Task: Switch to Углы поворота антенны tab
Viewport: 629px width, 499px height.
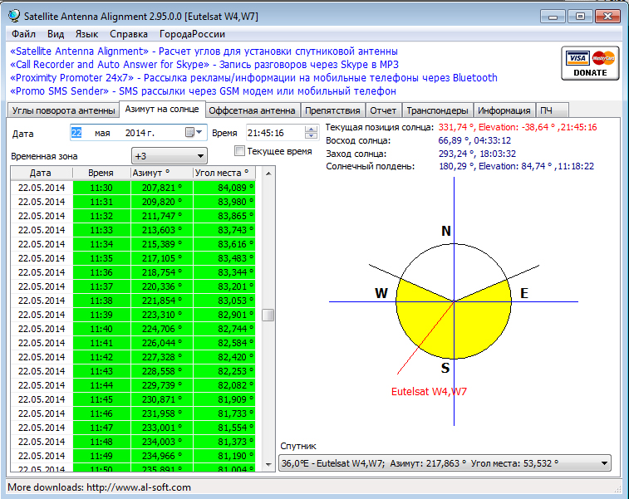Action: (x=63, y=110)
